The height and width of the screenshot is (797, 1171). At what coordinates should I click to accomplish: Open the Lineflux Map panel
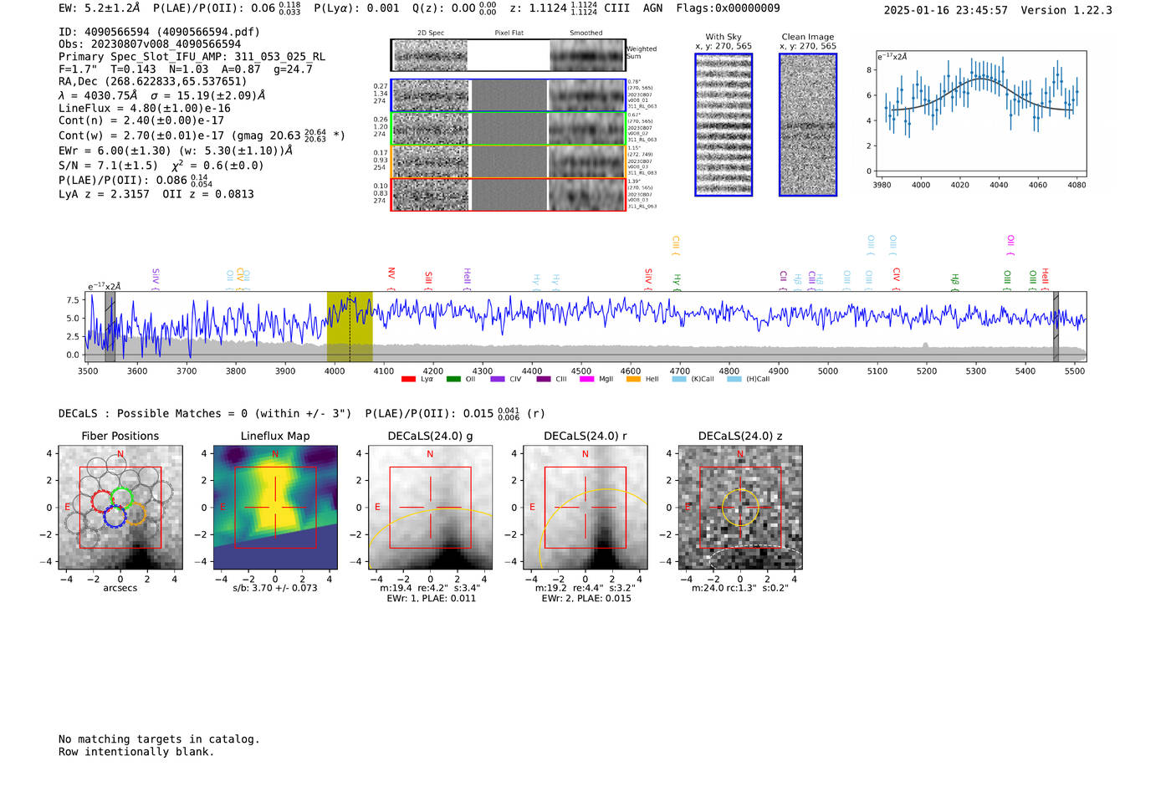(275, 508)
